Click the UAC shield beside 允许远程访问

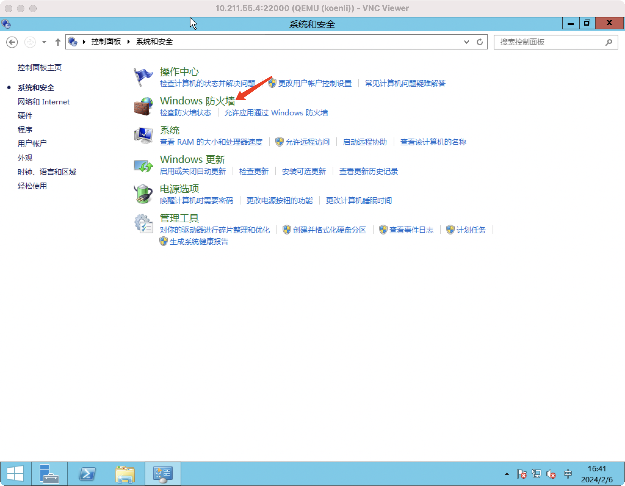point(280,142)
